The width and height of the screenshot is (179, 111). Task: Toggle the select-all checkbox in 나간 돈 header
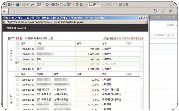17,74
